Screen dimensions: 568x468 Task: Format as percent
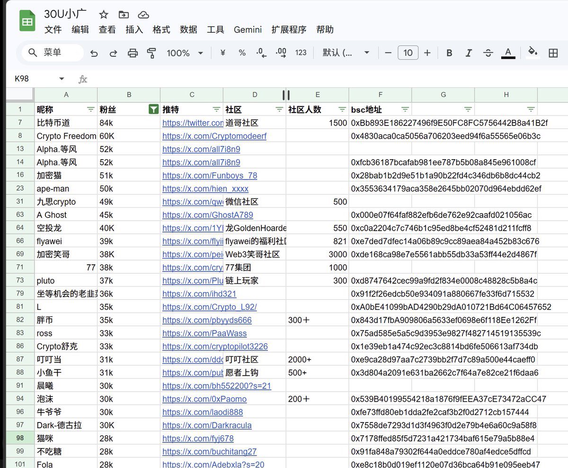242,53
